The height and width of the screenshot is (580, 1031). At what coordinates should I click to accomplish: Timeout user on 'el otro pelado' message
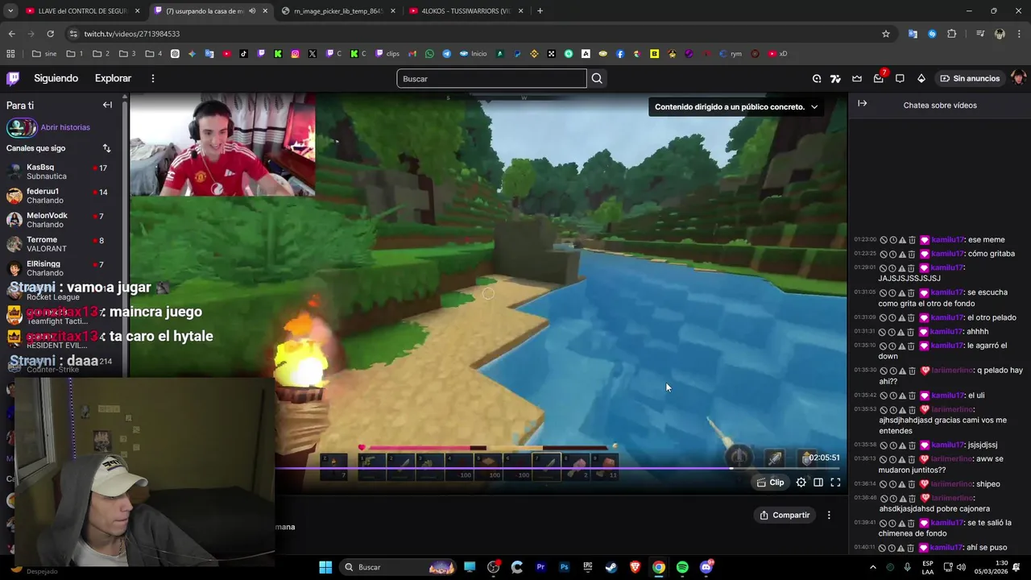[893, 317]
